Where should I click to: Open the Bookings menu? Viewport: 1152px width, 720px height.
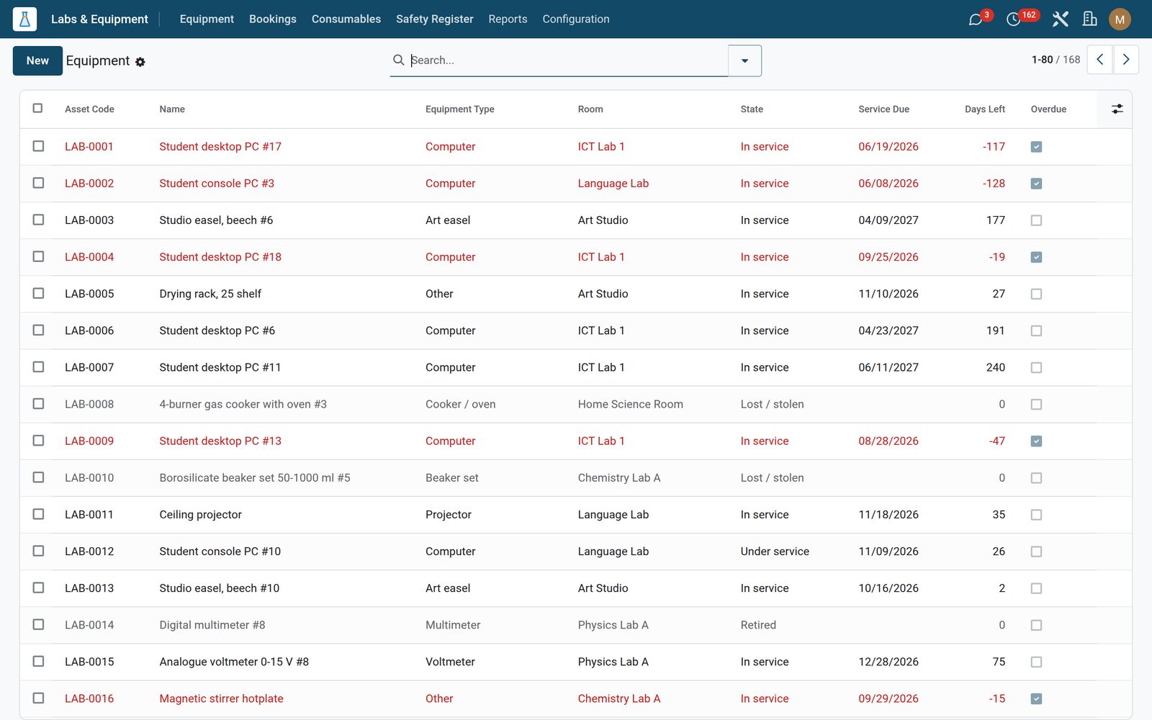coord(273,19)
